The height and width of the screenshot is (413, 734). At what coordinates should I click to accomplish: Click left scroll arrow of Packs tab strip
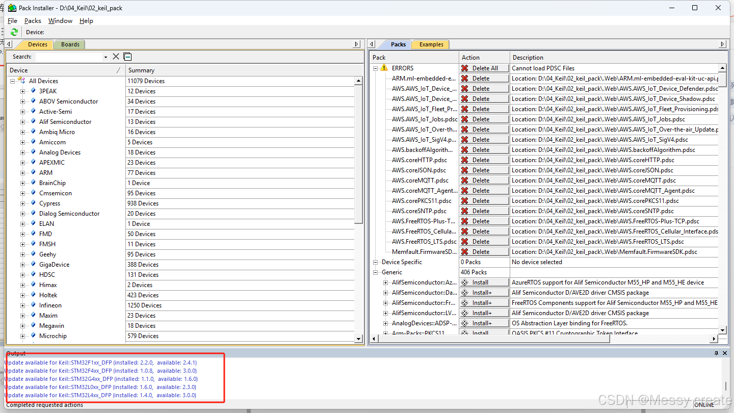372,44
